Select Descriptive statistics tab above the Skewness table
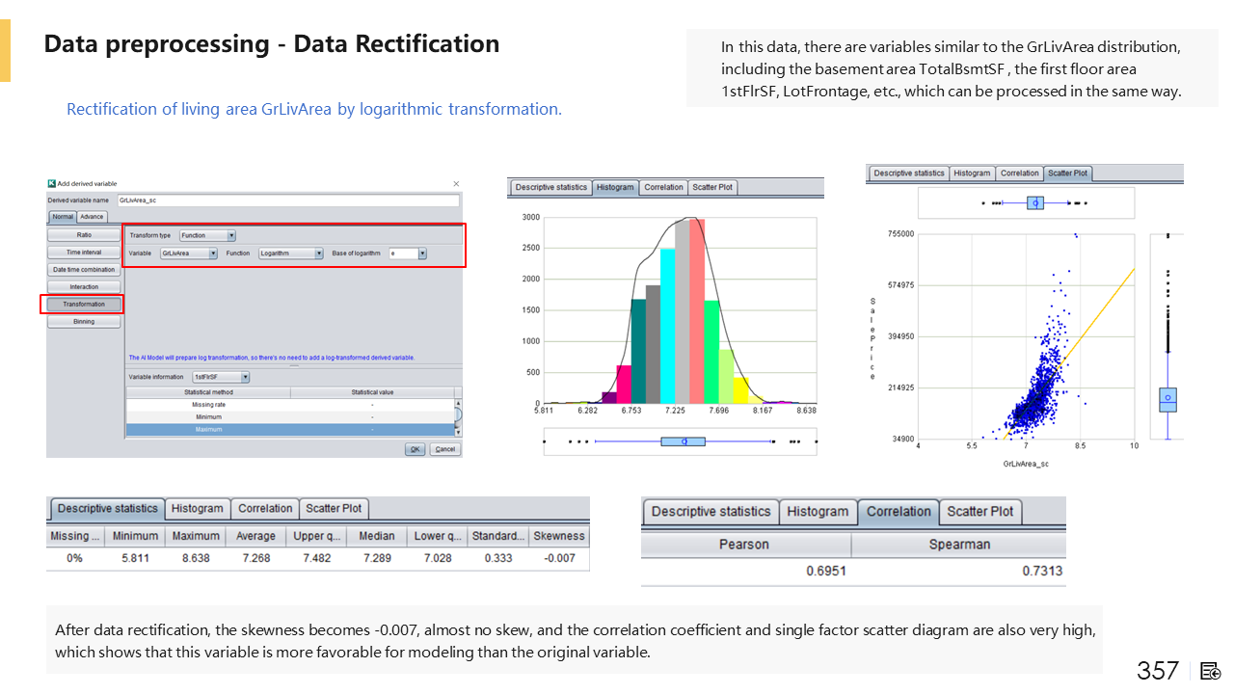 [107, 509]
